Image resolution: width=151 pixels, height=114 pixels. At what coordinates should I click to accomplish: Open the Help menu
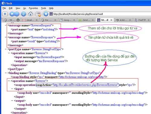tap(51, 8)
